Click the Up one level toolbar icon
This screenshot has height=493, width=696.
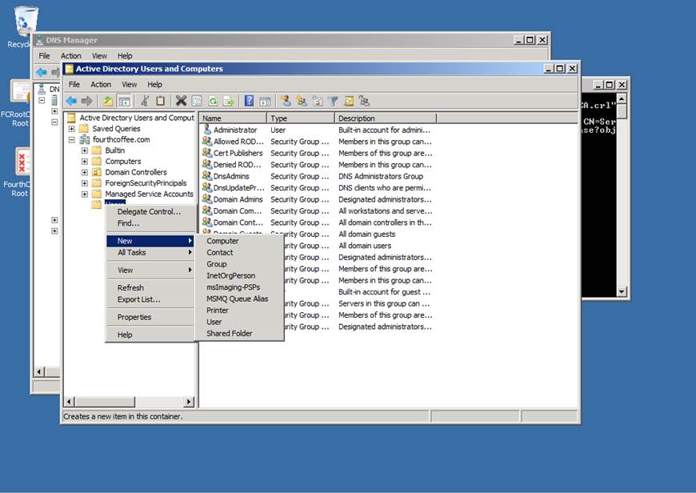(107, 101)
